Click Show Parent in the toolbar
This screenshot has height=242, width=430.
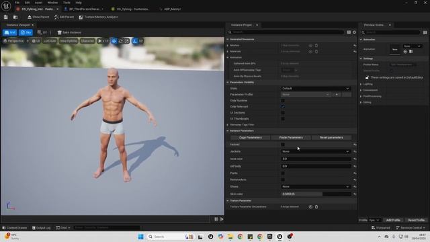(38, 17)
